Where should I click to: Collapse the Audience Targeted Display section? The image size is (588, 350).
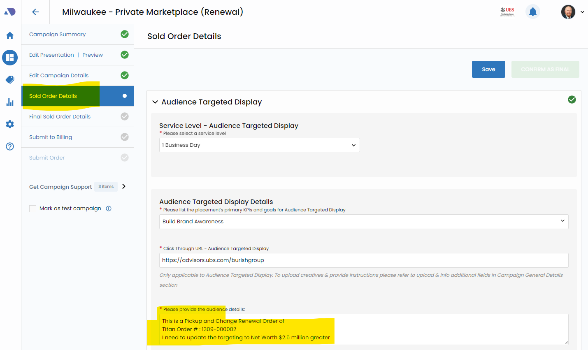pos(155,102)
